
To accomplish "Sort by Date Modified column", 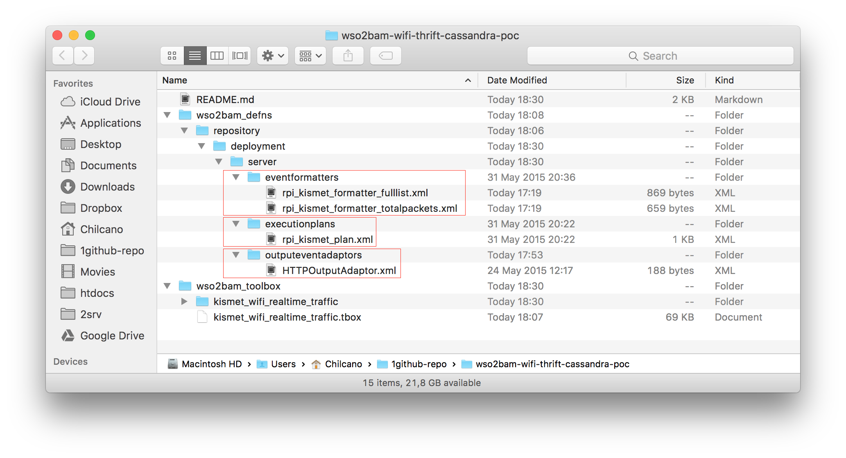I will (517, 80).
